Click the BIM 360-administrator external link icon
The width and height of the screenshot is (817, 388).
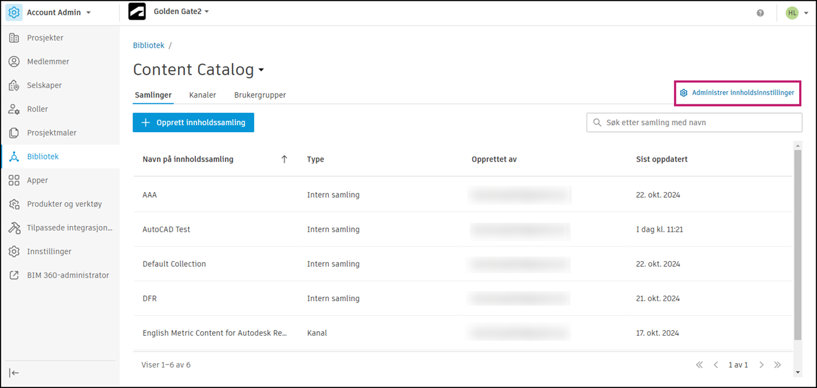14,276
